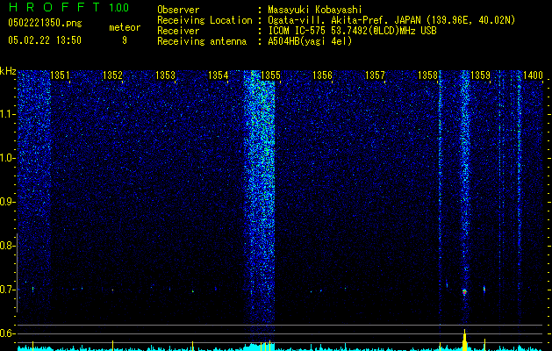Viewport: 552px width, 351px height.
Task: Click the 1354 time axis label
Action: coord(218,75)
